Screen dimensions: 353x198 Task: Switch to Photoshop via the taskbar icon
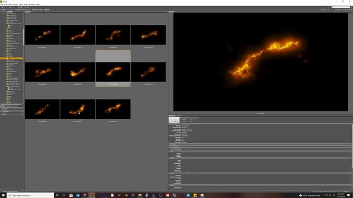point(105,195)
